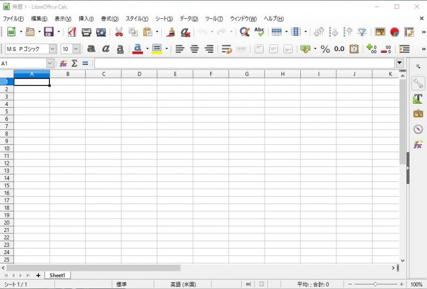Viewport: 427px width, 289px height.
Task: Insert an image using the picture icon
Action: (380, 32)
